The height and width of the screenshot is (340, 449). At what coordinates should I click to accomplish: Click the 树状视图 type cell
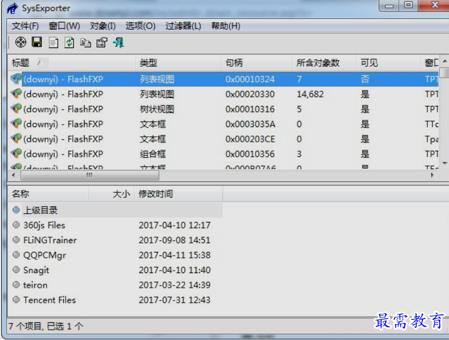[x=157, y=109]
